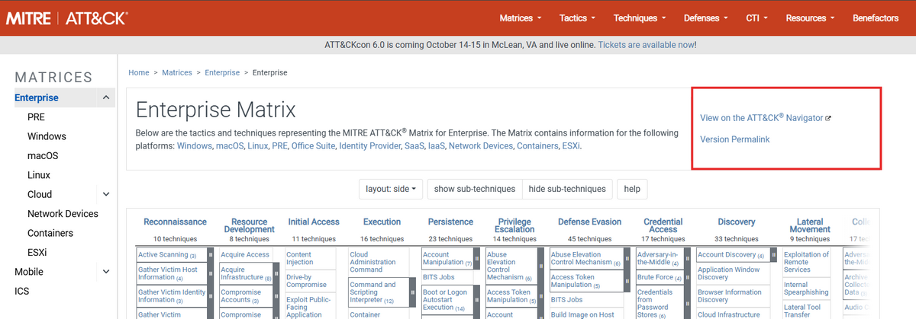Click the hide sub-techniques button

click(x=567, y=189)
